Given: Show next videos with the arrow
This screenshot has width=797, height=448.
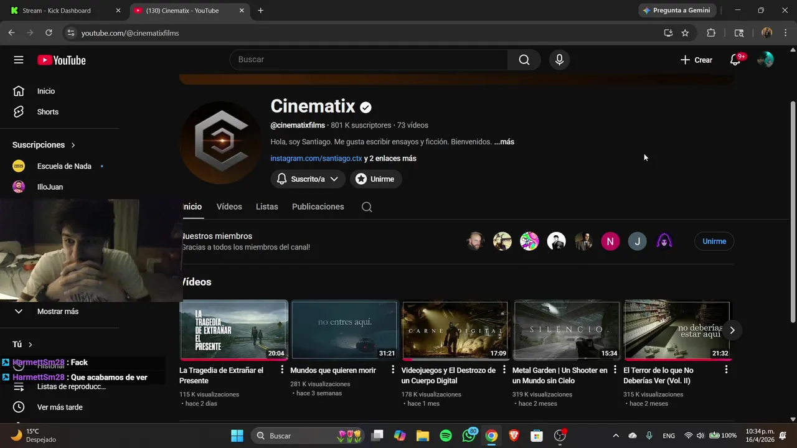Looking at the screenshot, I should click(x=732, y=330).
